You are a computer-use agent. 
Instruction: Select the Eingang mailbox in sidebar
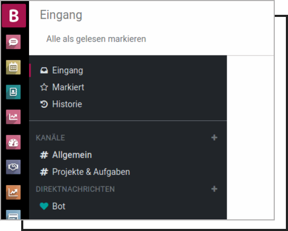click(128, 70)
